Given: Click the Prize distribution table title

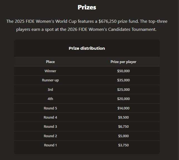Looking at the screenshot, I should tap(87, 48).
